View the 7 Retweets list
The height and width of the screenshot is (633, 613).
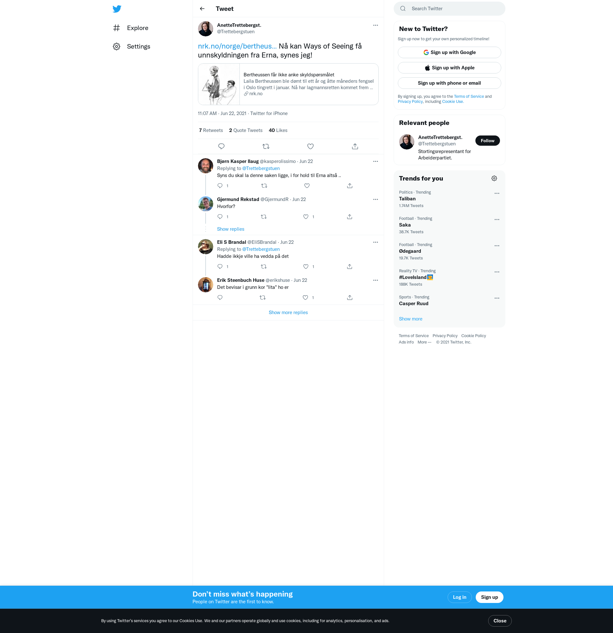click(x=211, y=130)
